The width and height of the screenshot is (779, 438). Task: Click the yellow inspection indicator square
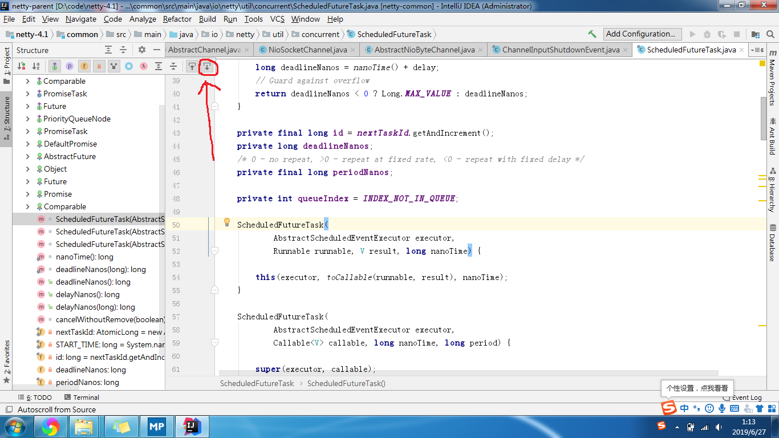[762, 63]
